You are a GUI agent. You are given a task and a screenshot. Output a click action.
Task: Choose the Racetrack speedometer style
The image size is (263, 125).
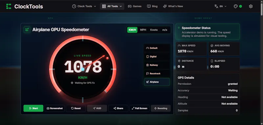pyautogui.click(x=157, y=73)
